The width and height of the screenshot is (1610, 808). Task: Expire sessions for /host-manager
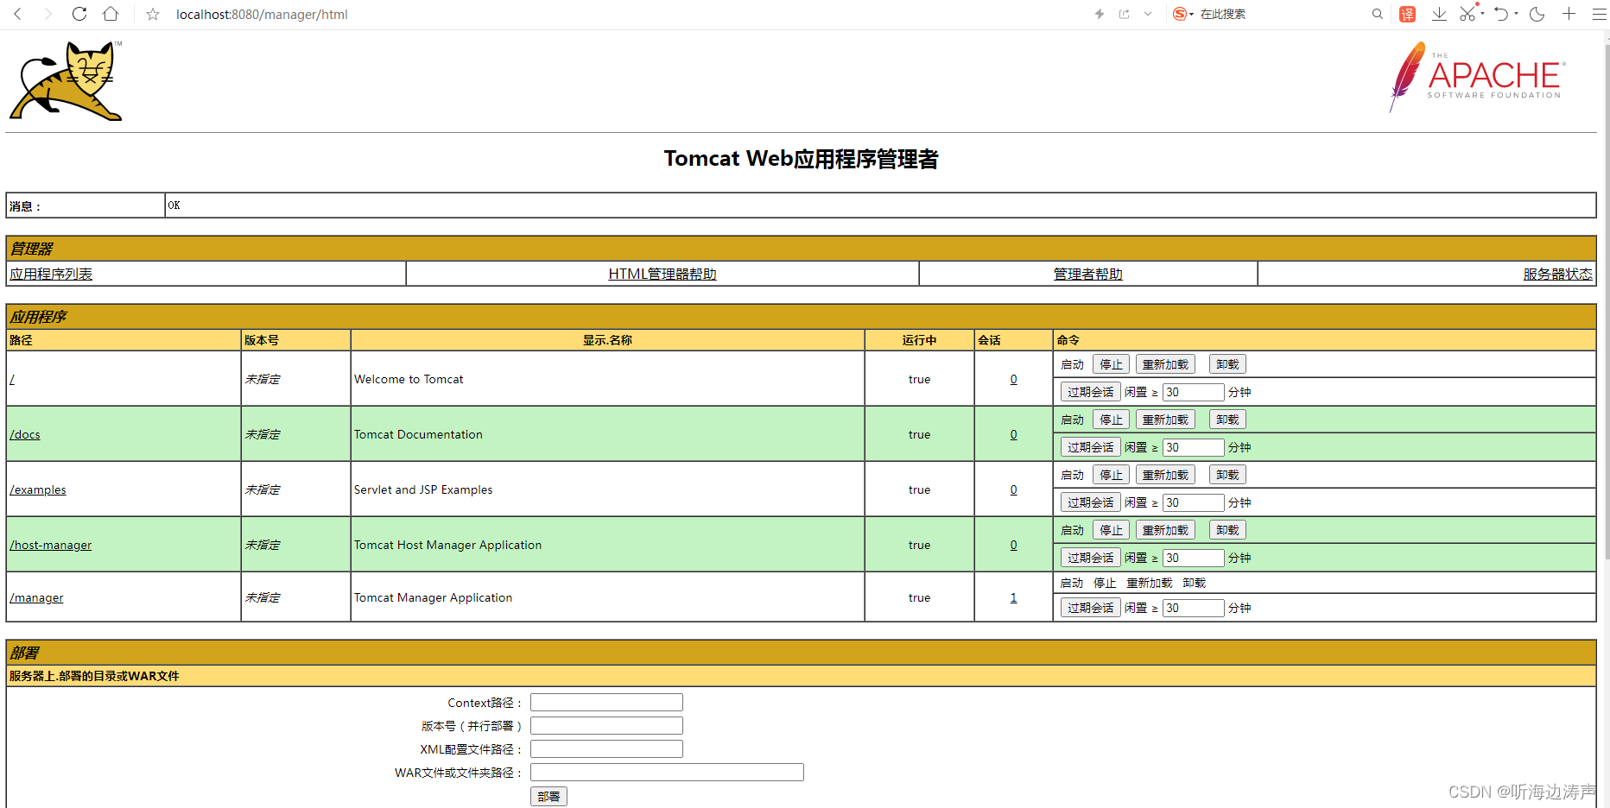click(1090, 558)
